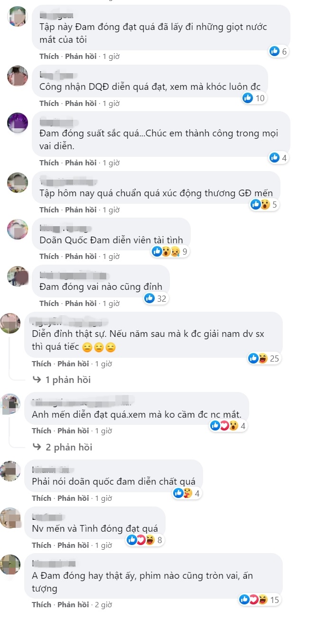Click reaction icons showing 25 reactions
317x631 pixels.
point(264,358)
